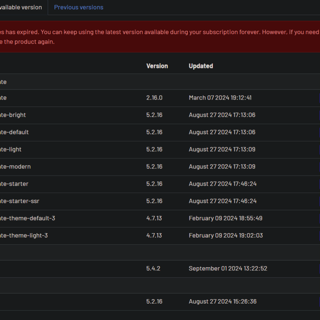Click version number 5.4.2

153,269
